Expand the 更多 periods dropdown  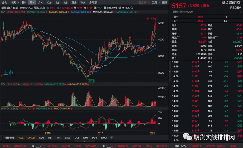click(74, 2)
